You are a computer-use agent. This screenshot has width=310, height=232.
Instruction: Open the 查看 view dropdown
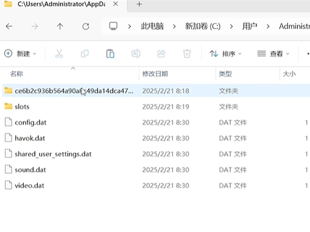(273, 54)
